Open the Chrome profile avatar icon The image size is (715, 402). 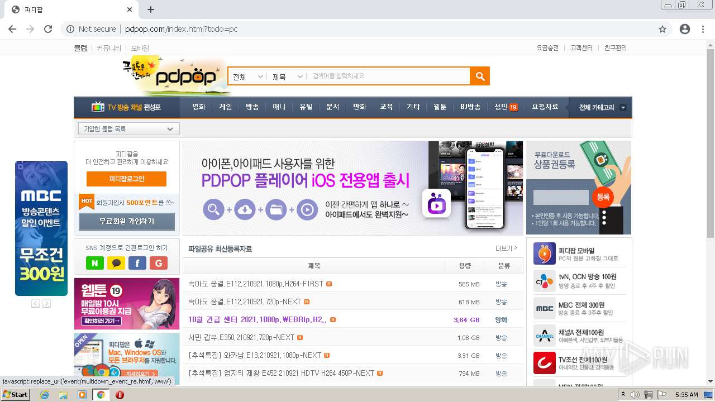point(685,29)
